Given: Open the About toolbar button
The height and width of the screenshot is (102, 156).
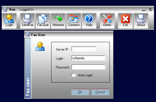Looking at the screenshot, I should 141,21.
